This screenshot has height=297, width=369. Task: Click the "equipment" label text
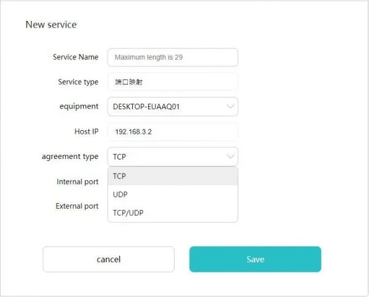79,106
